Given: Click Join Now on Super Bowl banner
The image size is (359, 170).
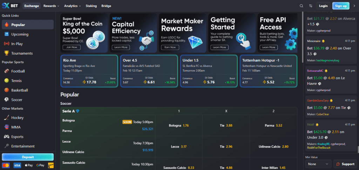Looking at the screenshot, I should click(x=72, y=47).
